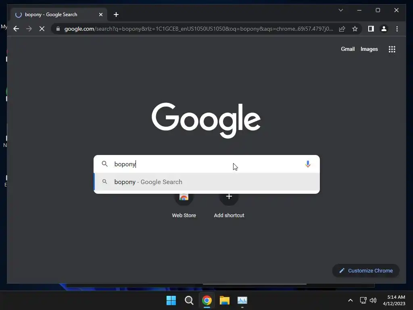
Task: Open the Google apps grid
Action: (x=392, y=49)
